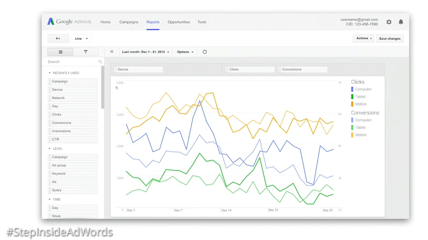Click the CID: 123-456-7890 text

362,24
